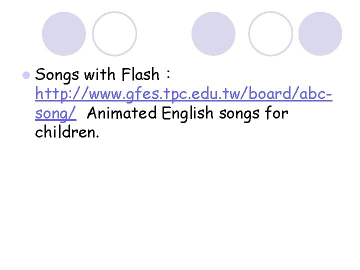Select the last filled circle on right

[x=320, y=34]
